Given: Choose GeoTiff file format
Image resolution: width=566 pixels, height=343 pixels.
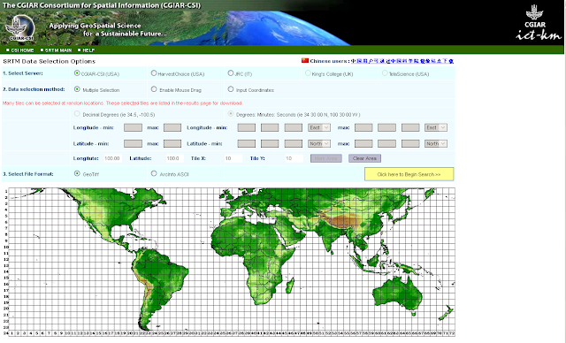Looking at the screenshot, I should click(x=77, y=173).
